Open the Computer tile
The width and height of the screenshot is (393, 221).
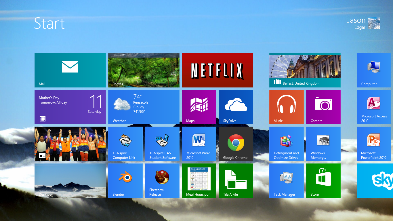(x=374, y=70)
